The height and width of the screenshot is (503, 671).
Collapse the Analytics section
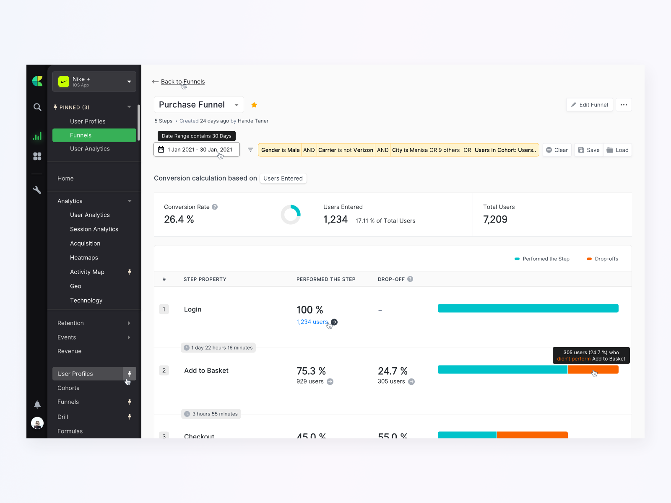(129, 201)
